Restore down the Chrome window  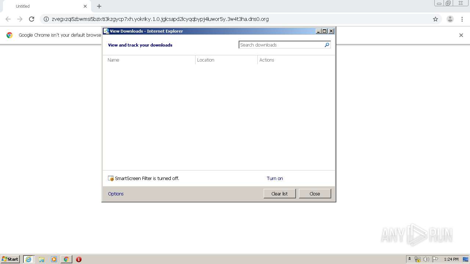448,3
